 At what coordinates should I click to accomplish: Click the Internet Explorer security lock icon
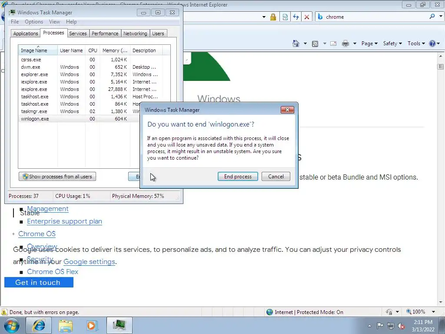tap(273, 17)
